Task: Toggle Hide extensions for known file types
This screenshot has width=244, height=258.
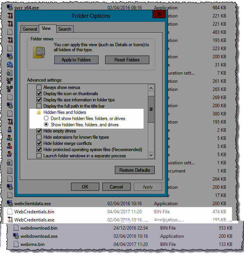Action: tap(39, 137)
